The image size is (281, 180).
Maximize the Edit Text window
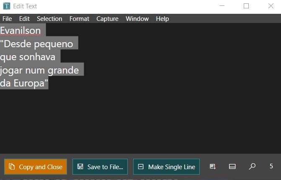pyautogui.click(x=246, y=6)
